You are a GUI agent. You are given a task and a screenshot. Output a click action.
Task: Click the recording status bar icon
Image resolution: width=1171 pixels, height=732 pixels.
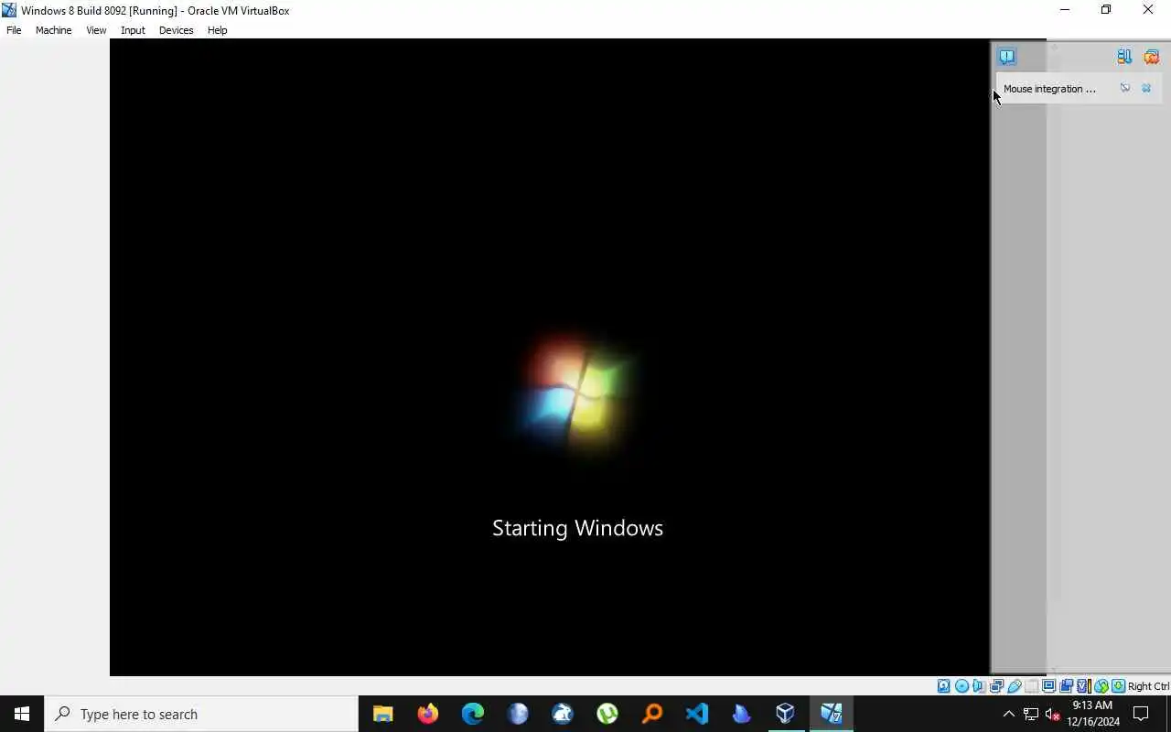(x=1066, y=686)
